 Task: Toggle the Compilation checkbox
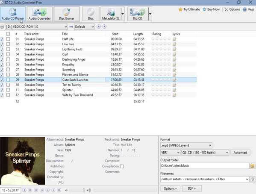[x=122, y=166]
